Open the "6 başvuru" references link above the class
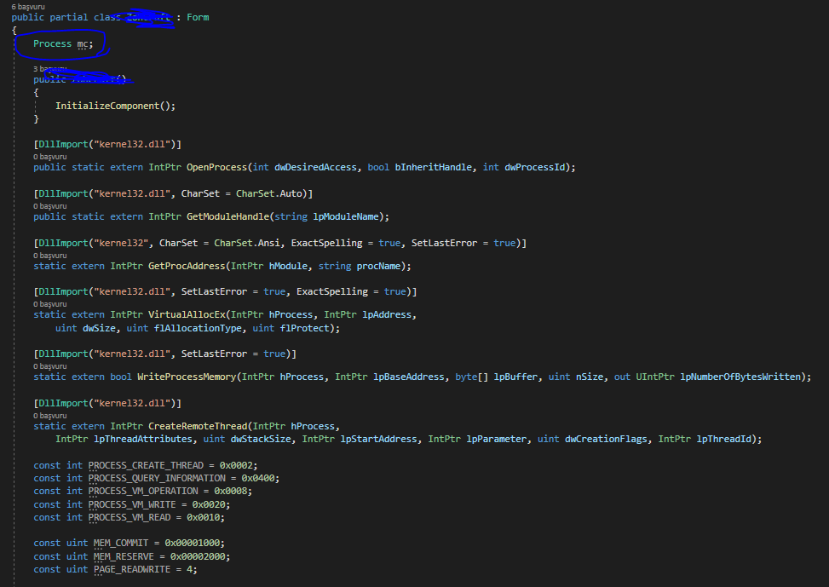Screen dimensions: 829x587 point(28,7)
